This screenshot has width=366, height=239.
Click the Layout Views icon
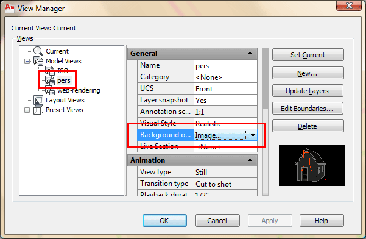pos(38,100)
